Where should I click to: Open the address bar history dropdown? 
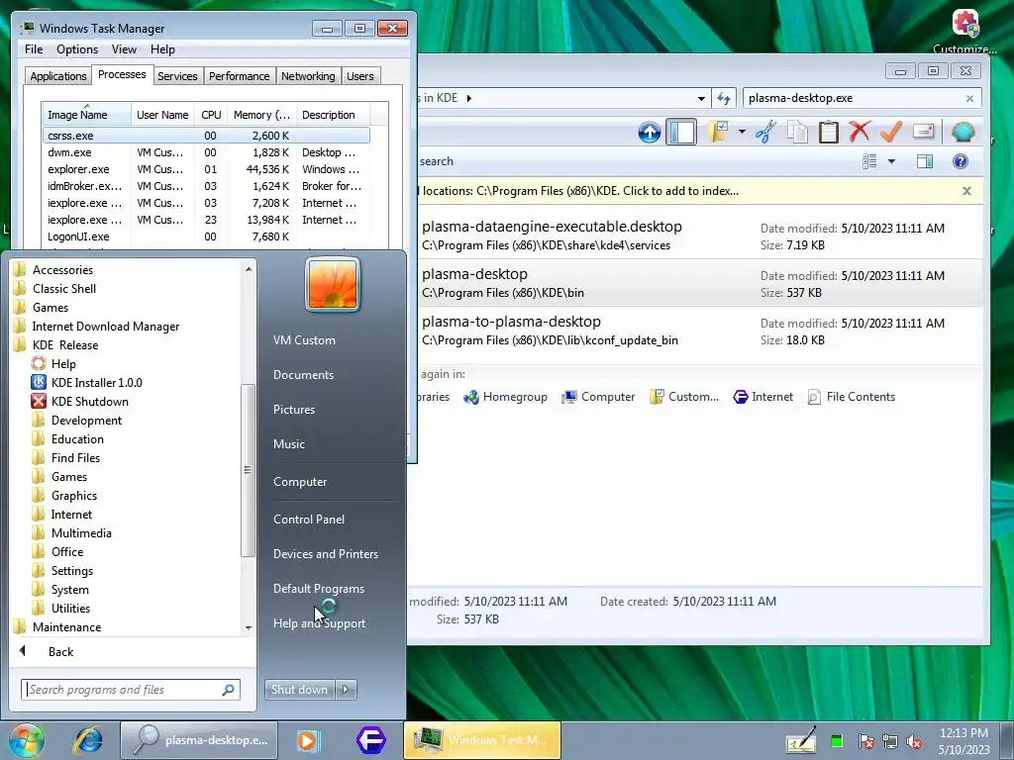point(701,99)
